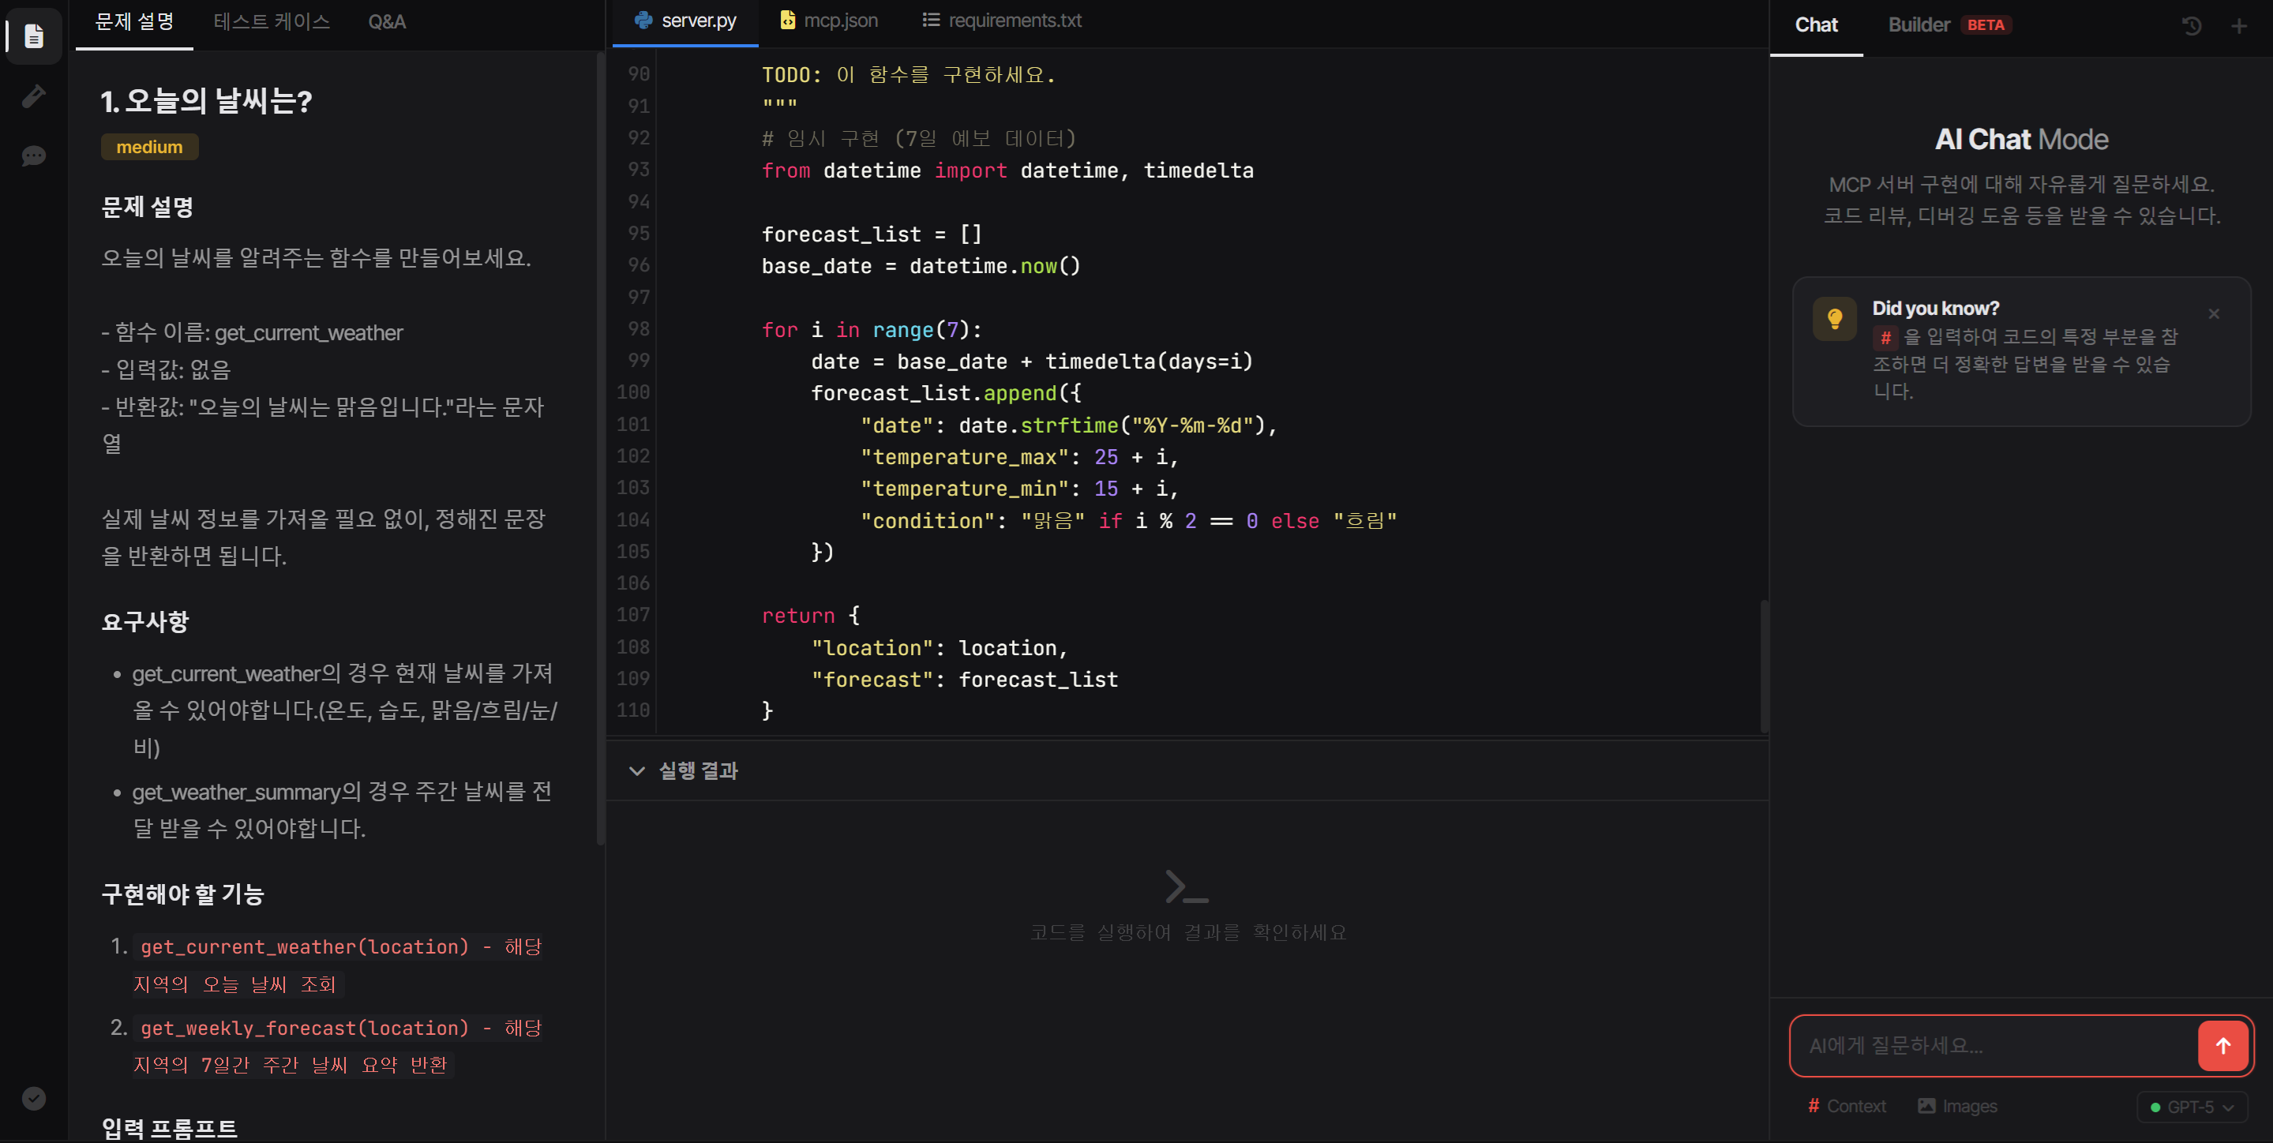Click the lightbulb tip icon
The height and width of the screenshot is (1143, 2273).
point(1835,318)
